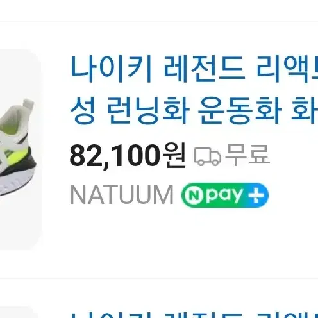Click the Npay plus badge
This screenshot has width=318, height=318.
[x=225, y=195]
